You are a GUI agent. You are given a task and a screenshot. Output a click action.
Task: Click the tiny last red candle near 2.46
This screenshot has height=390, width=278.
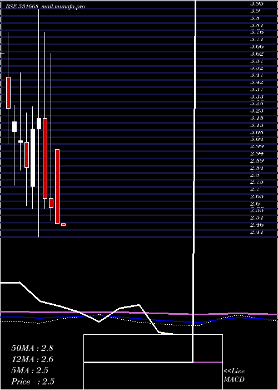[x=63, y=225]
